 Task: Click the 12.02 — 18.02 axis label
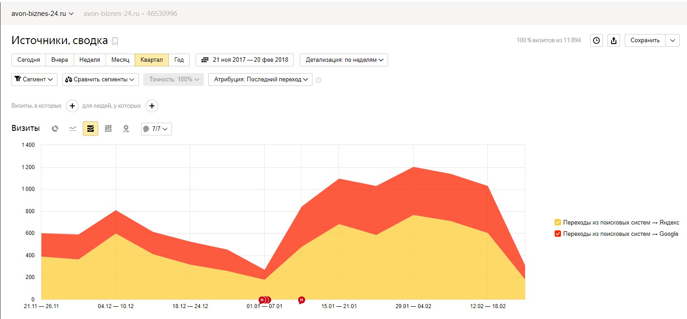(487, 306)
